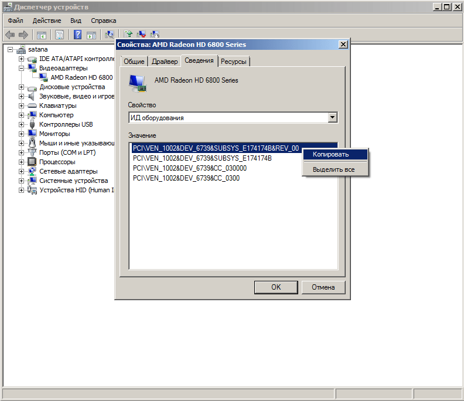464x401 pixels.
Task: Click the Back arrow toolbar icon
Action: [10, 35]
